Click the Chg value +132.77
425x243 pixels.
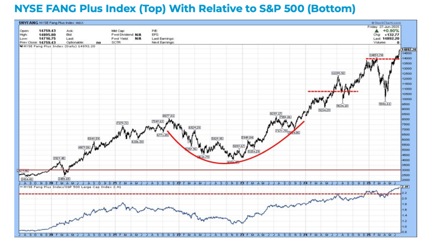(392, 35)
